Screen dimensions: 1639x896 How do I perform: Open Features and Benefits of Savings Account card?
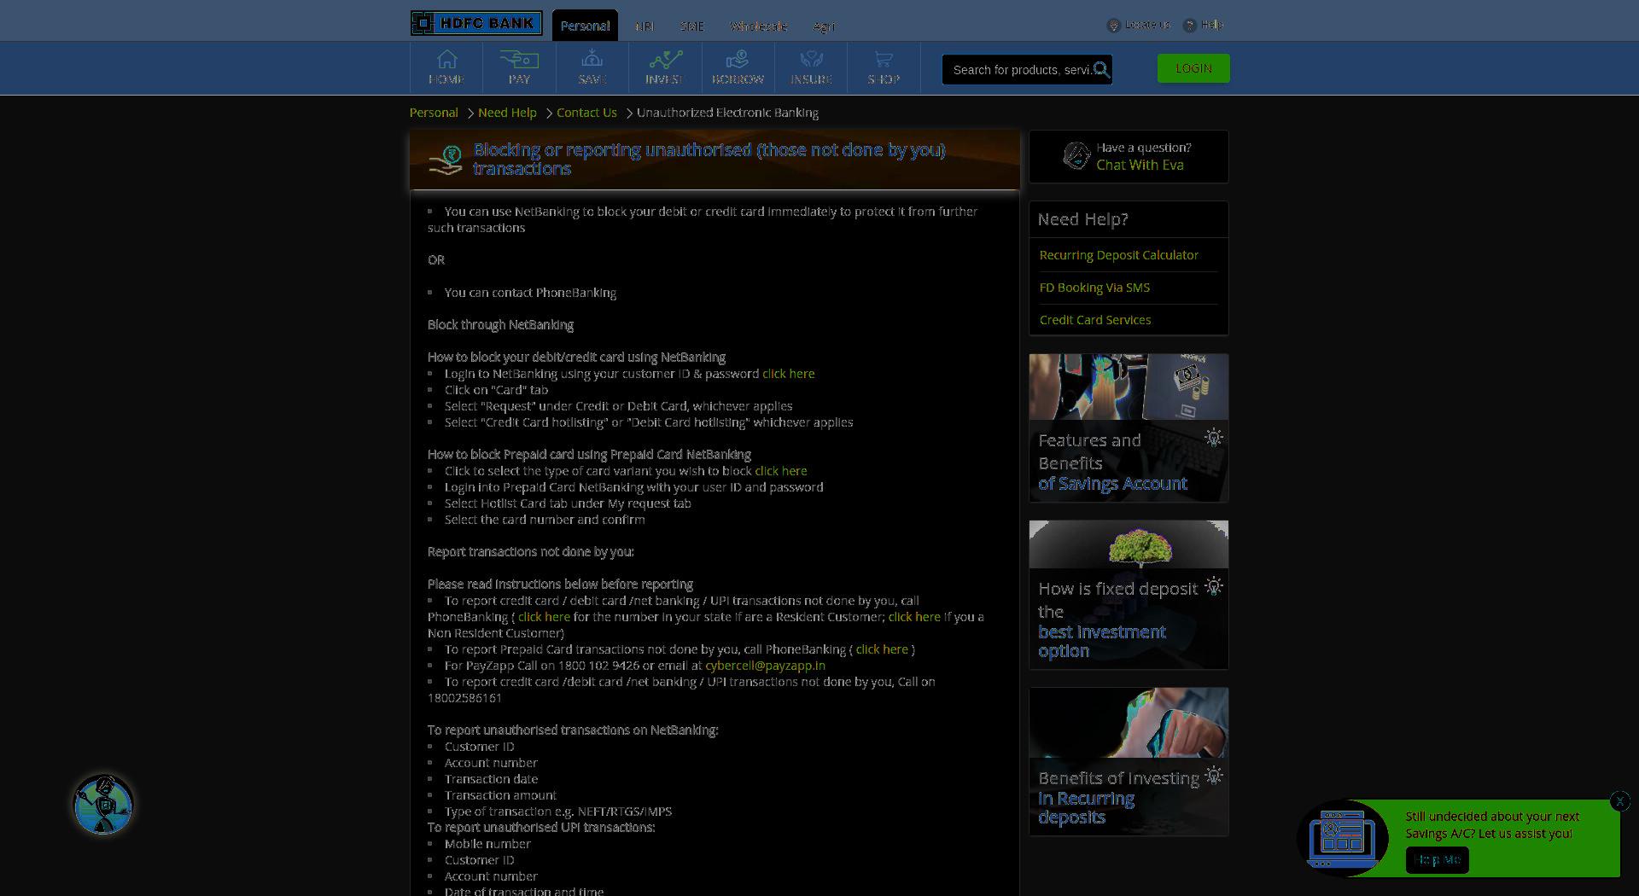1129,428
